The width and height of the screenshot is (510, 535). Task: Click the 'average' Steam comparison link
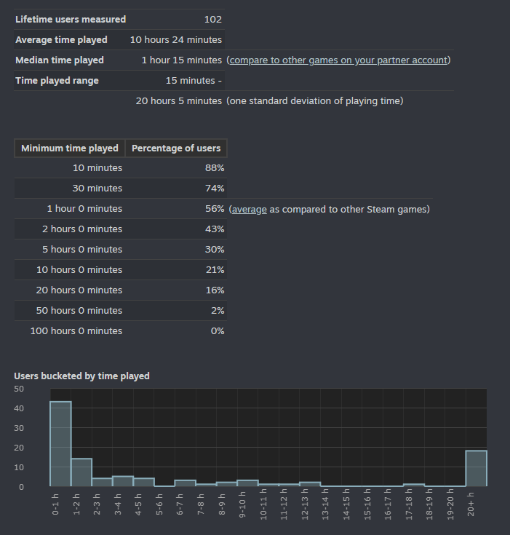point(250,209)
